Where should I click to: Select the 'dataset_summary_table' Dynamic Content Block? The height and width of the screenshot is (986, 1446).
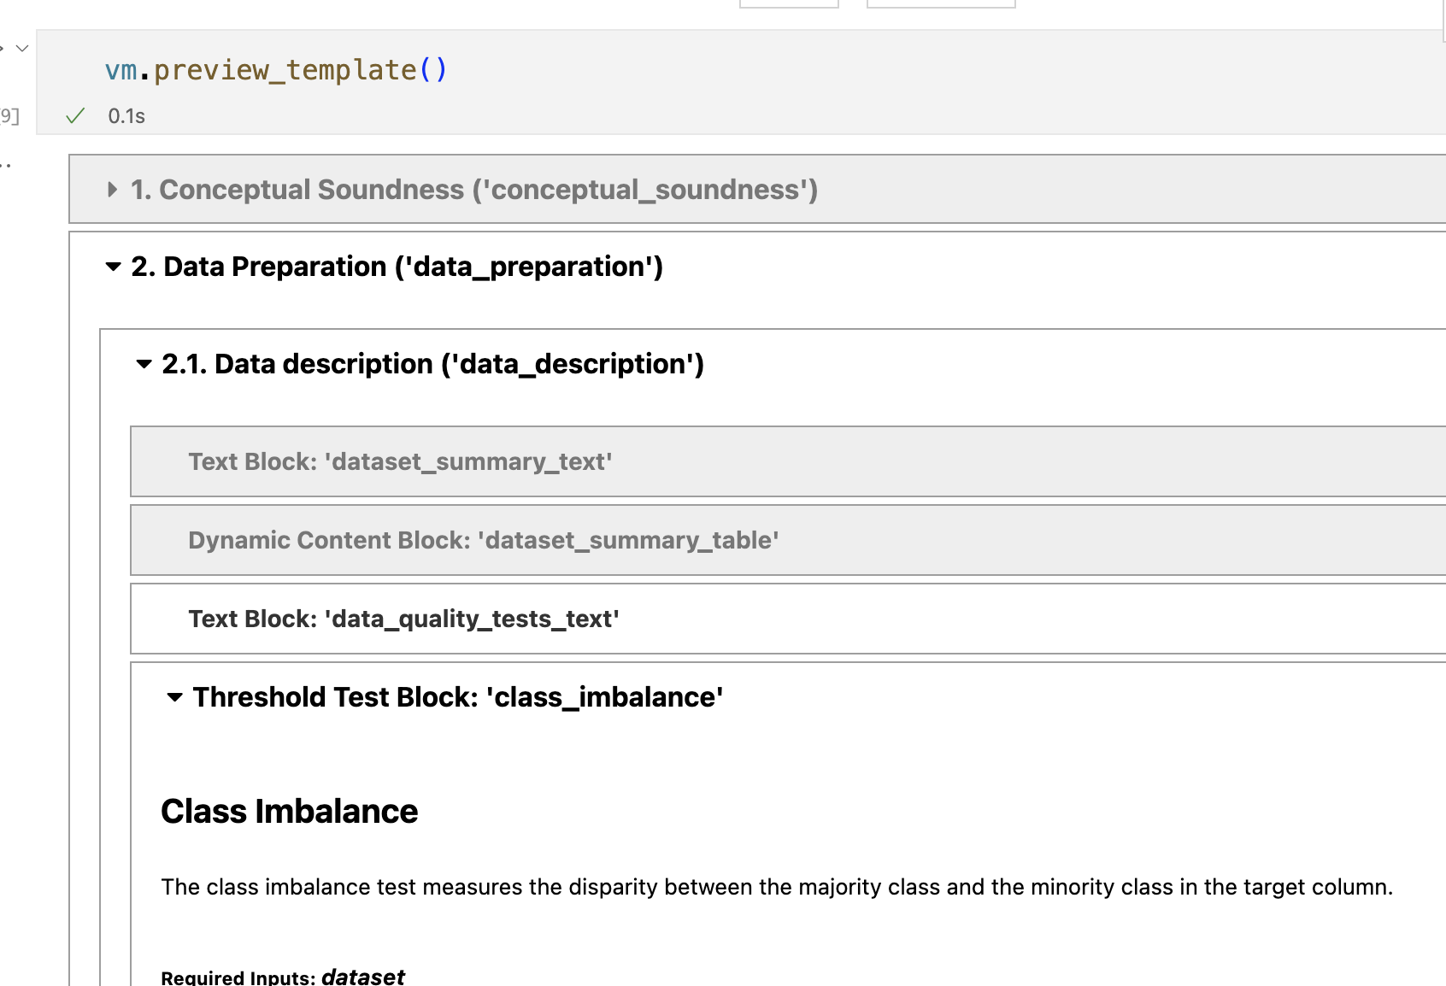483,540
